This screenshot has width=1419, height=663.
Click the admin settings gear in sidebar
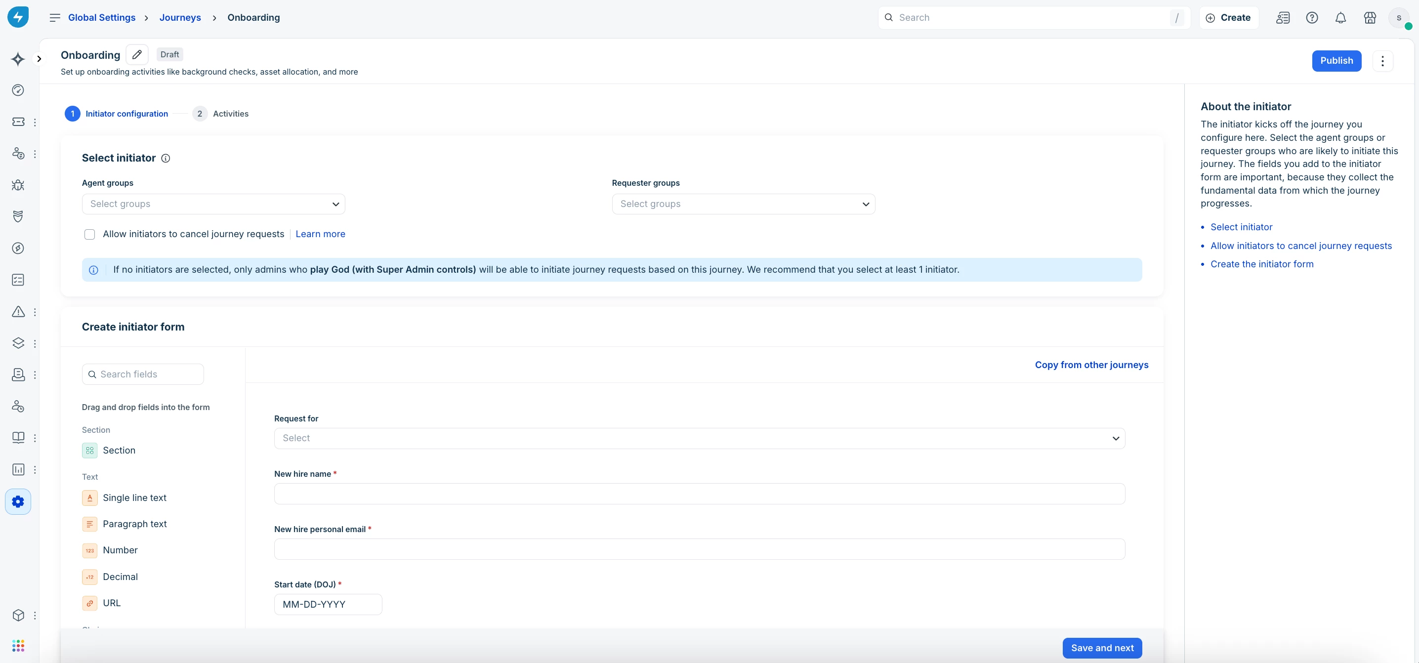point(18,501)
